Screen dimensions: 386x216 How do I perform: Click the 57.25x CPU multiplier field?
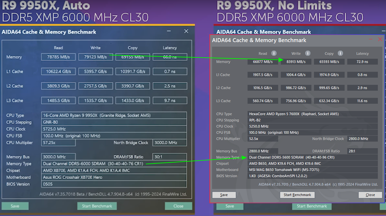(58, 143)
